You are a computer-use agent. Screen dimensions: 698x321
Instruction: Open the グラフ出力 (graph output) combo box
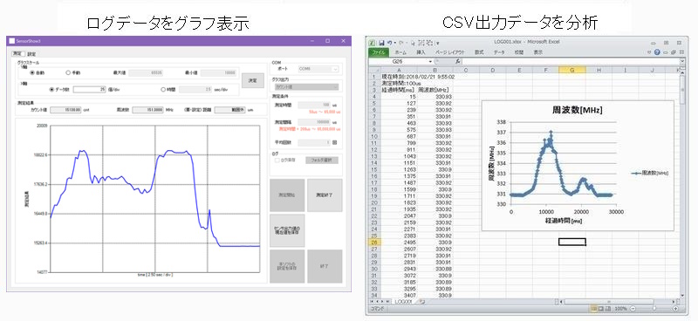(x=306, y=87)
